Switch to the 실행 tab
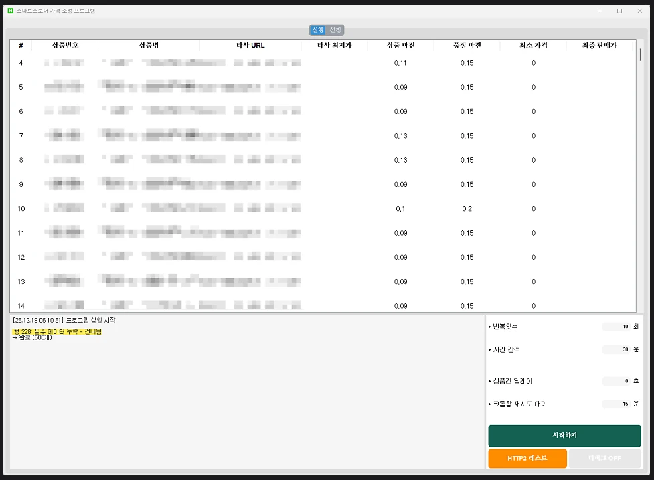Viewport: 654px width, 480px height. click(x=318, y=30)
